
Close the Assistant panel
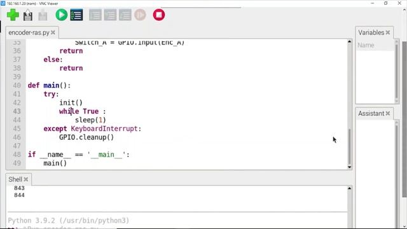click(388, 113)
